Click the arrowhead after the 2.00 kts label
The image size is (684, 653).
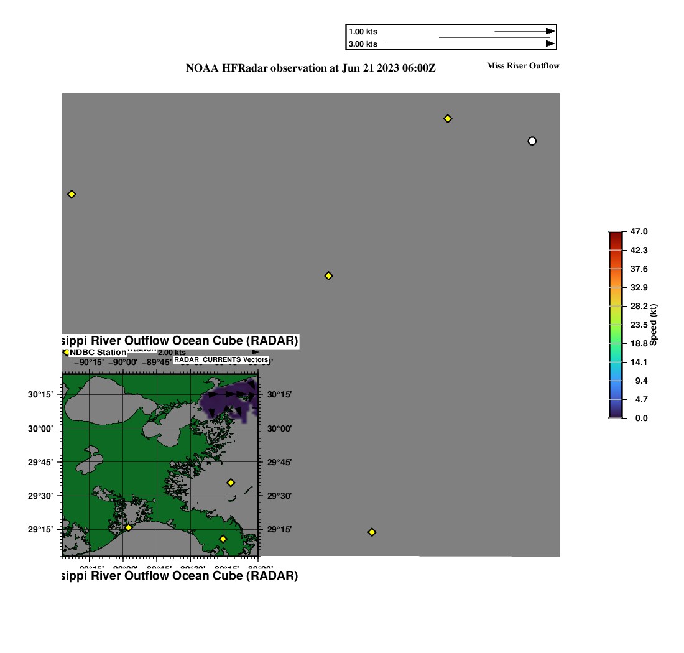click(x=256, y=352)
